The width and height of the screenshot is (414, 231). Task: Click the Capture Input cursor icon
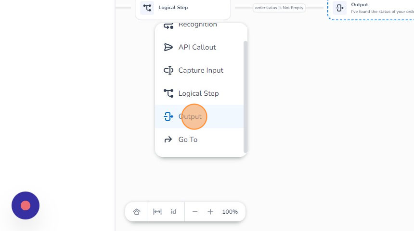168,70
